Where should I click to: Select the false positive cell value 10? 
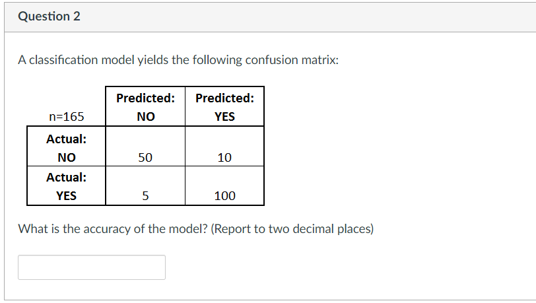224,157
